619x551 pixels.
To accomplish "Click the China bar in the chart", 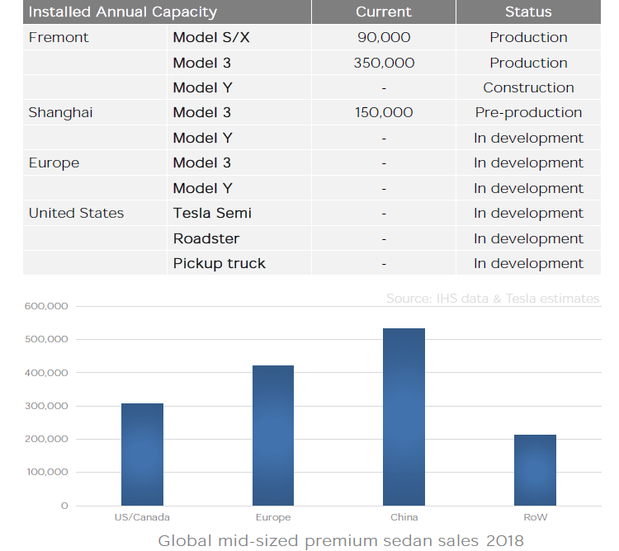I will [404, 417].
